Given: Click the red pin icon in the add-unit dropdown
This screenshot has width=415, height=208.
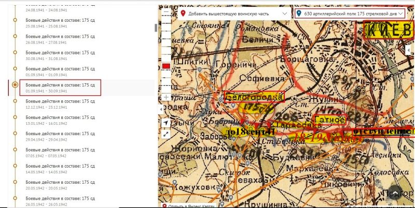Looking at the screenshot, I should point(183,13).
